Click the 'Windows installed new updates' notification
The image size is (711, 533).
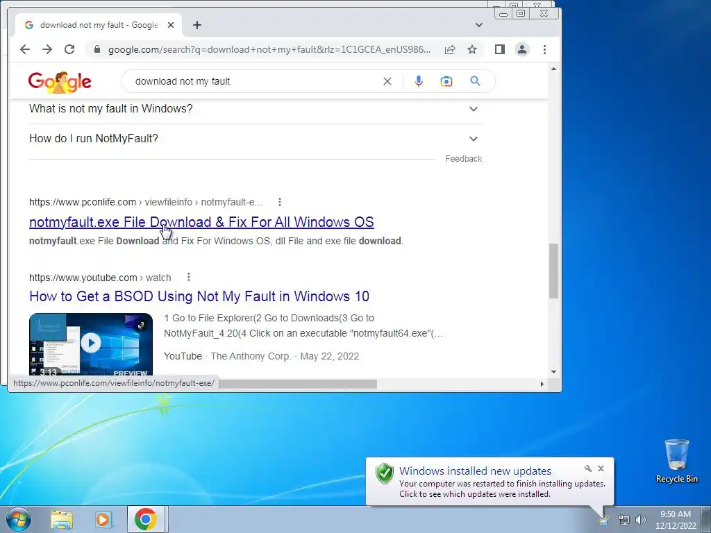tap(490, 482)
